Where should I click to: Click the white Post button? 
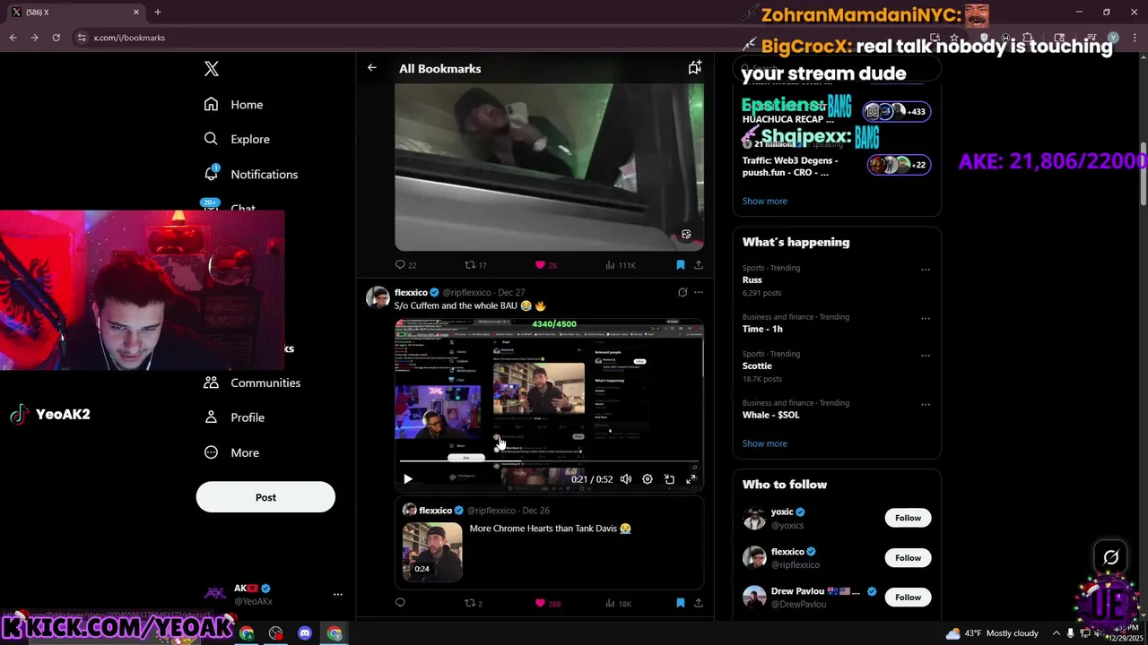265,497
